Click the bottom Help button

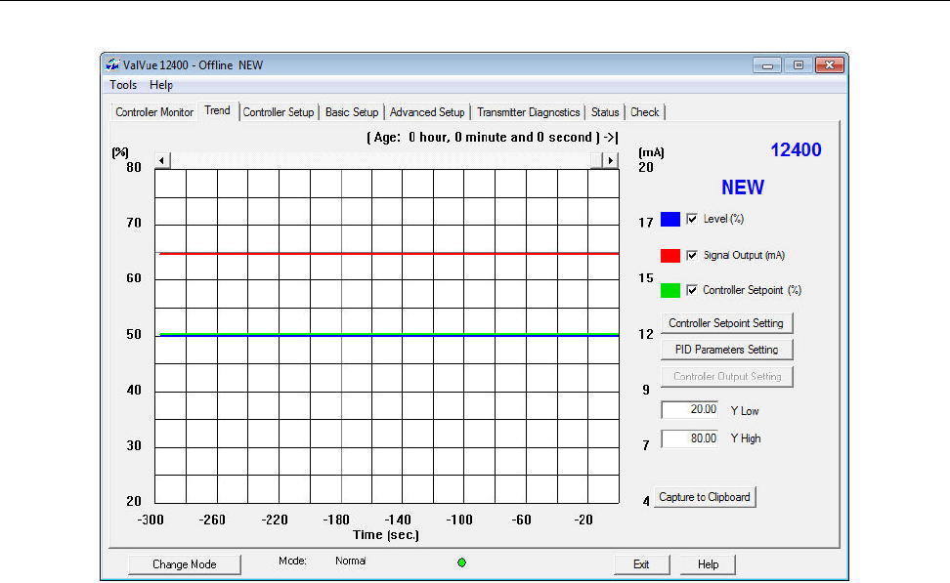(x=708, y=564)
